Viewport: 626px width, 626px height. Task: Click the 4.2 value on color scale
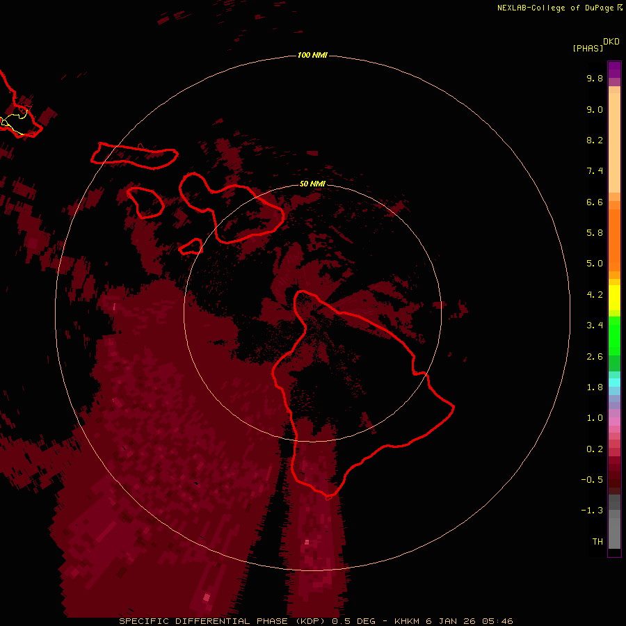coord(595,295)
